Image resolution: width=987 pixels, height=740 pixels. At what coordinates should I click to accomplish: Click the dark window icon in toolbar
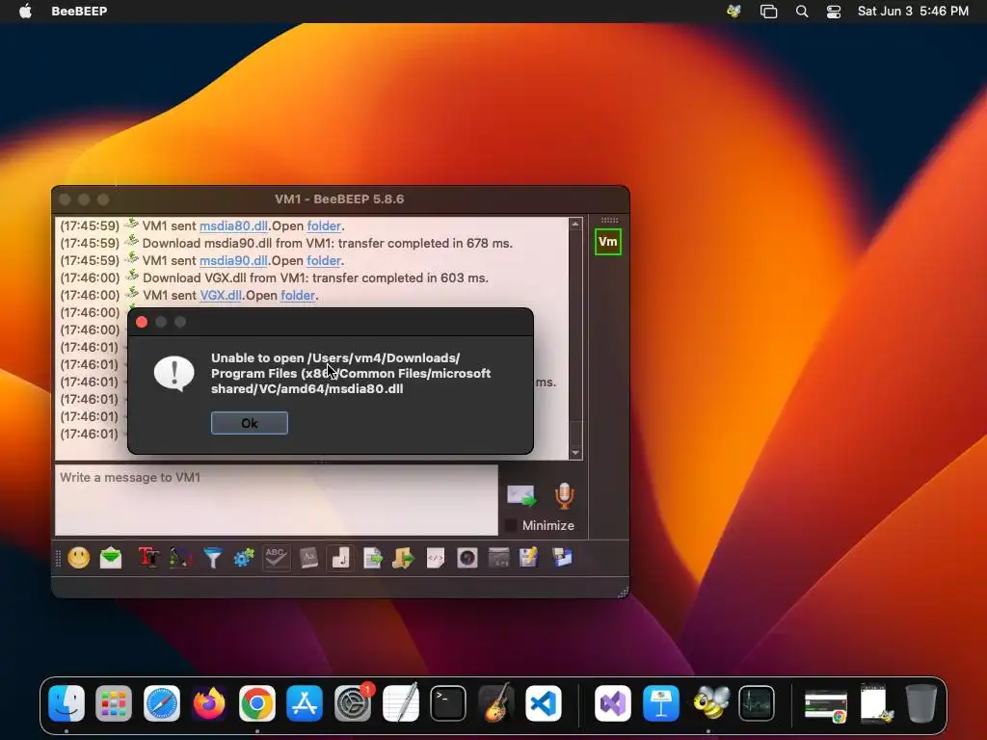[x=498, y=558]
